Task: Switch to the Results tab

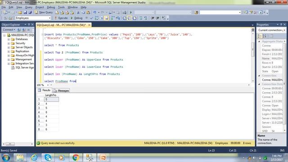Action: (x=44, y=90)
